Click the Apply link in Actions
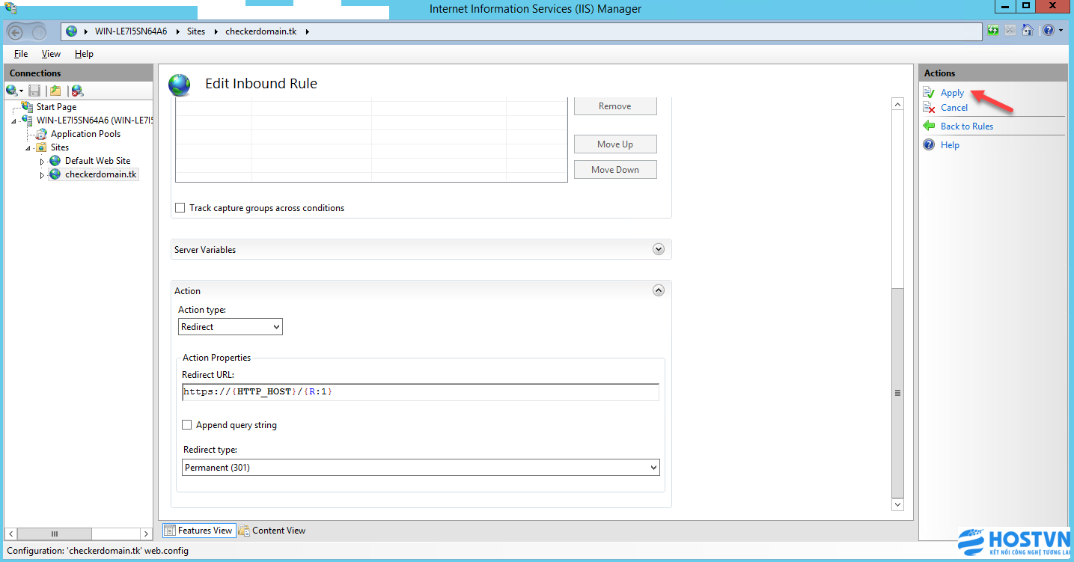Viewport: 1074px width, 562px height. [x=952, y=93]
